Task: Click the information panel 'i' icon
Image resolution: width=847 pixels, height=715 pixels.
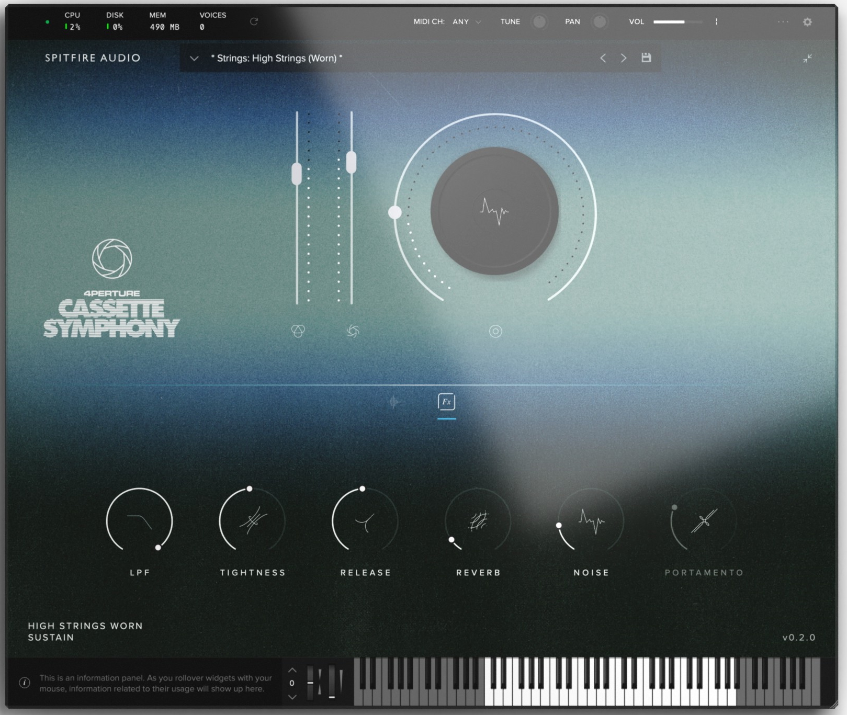Action: (25, 683)
